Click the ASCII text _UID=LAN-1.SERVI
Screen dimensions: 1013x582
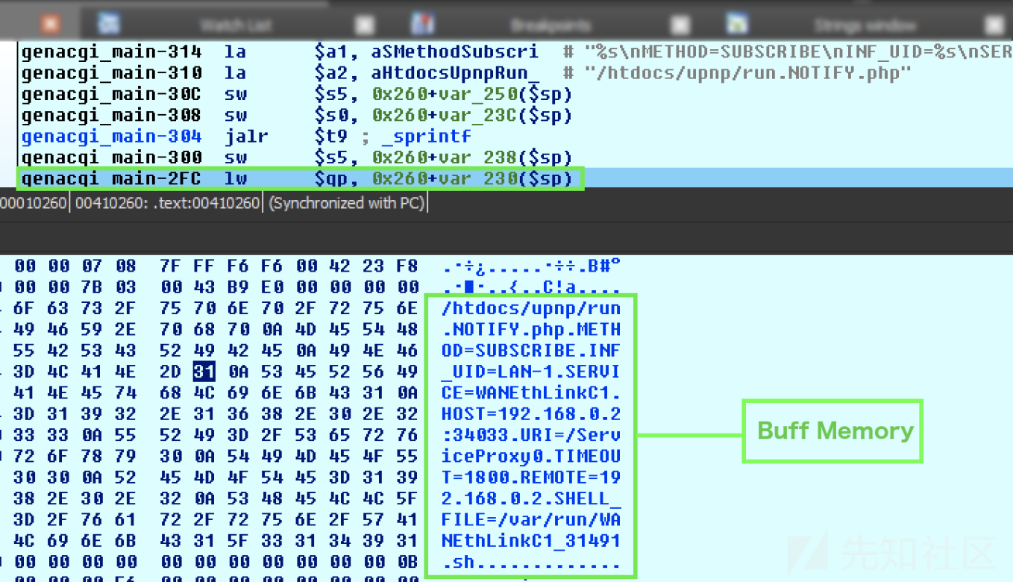[530, 371]
